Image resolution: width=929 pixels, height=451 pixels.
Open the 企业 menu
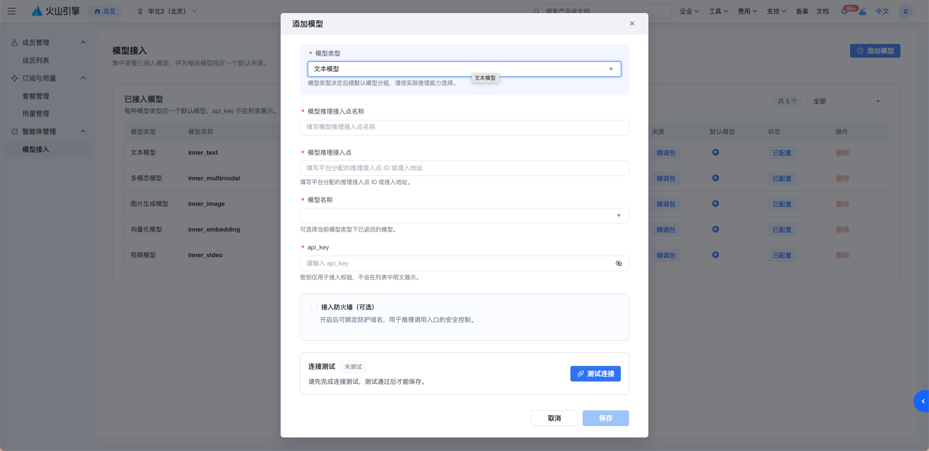[689, 11]
